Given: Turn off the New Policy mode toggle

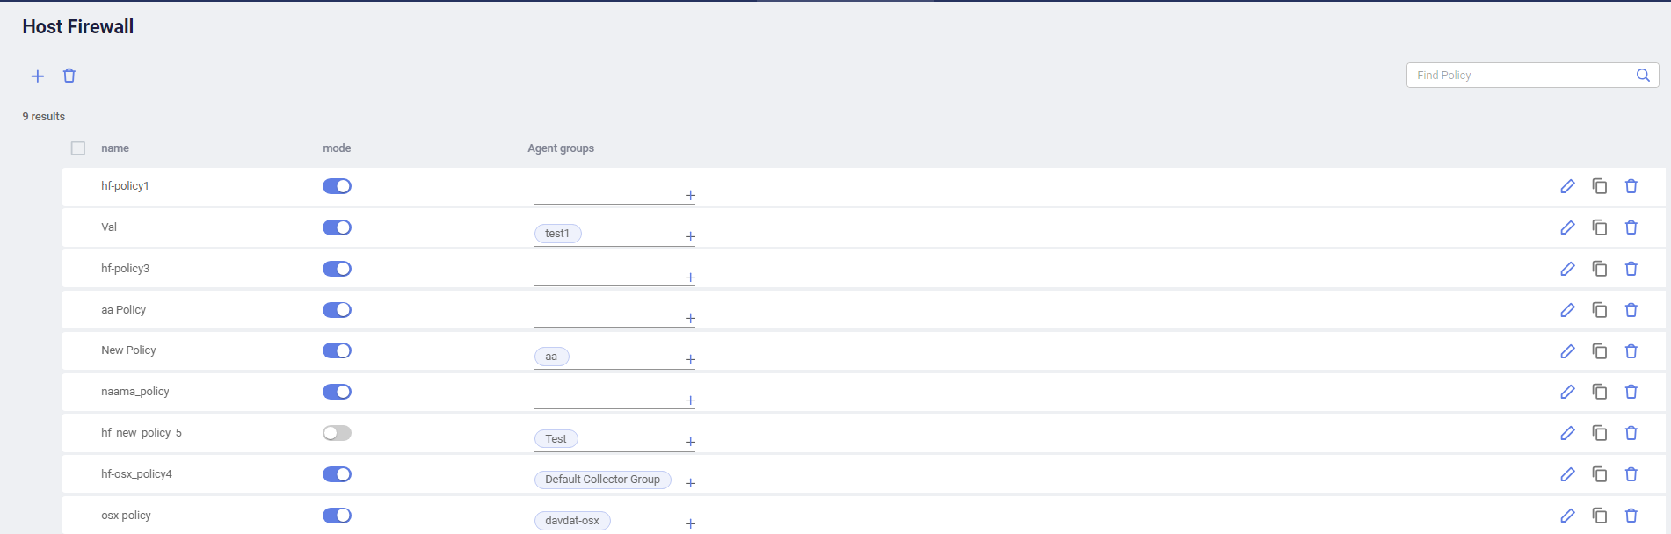Looking at the screenshot, I should [337, 350].
